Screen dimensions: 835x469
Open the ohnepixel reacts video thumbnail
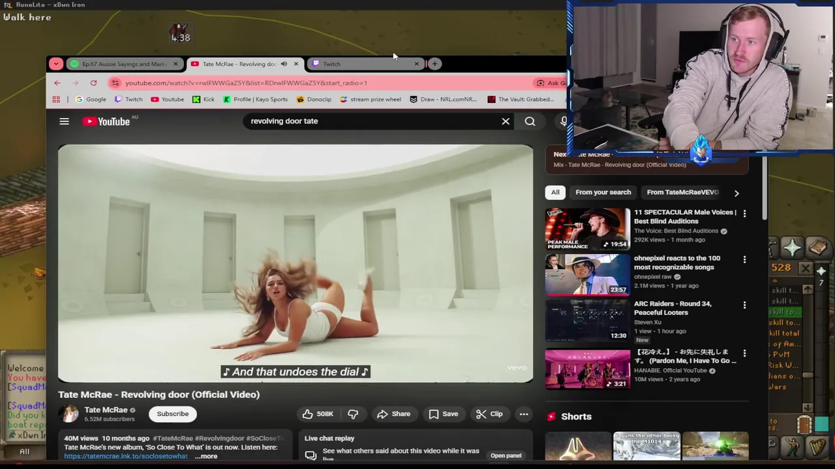coord(588,274)
